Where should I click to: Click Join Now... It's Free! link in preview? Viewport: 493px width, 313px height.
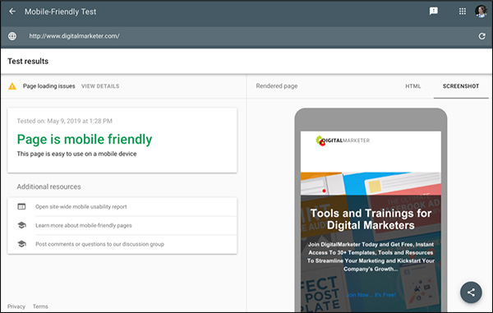pos(371,295)
